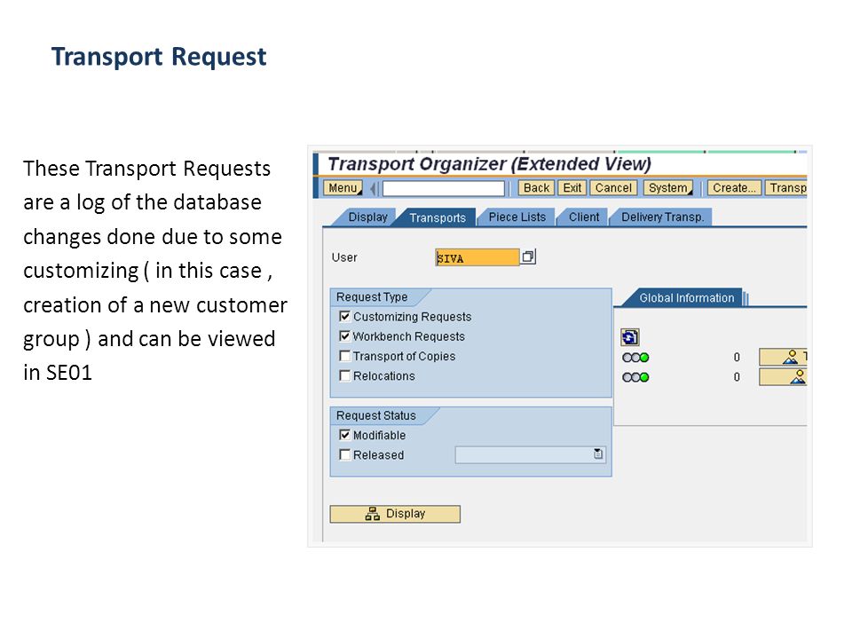Image resolution: width=852 pixels, height=639 pixels.
Task: Click the Released date input field
Action: (x=530, y=454)
